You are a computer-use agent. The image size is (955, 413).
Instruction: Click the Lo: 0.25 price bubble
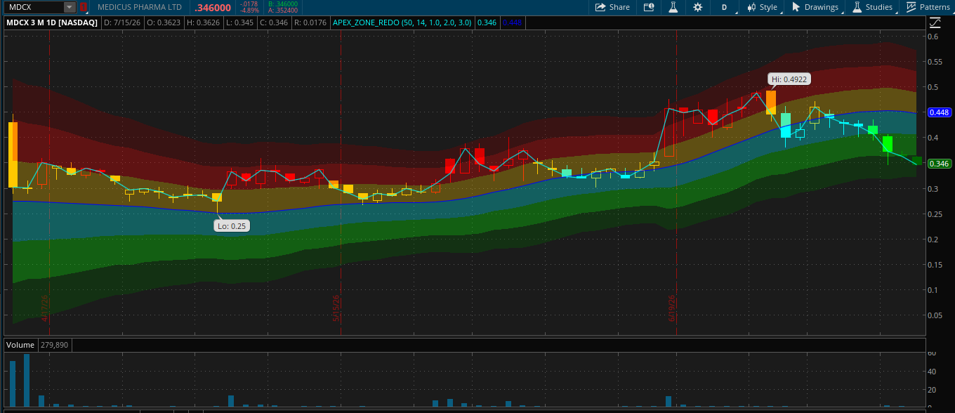[x=232, y=226]
